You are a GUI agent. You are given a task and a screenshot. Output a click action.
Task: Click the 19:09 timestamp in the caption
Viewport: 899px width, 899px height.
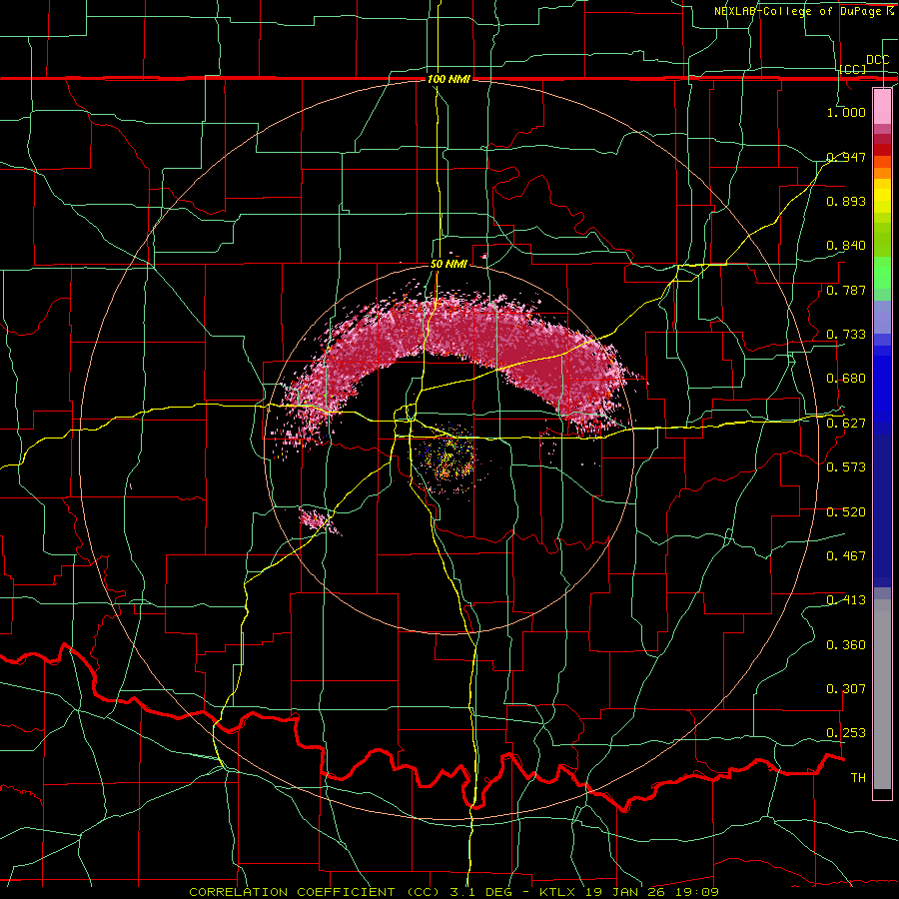click(698, 892)
